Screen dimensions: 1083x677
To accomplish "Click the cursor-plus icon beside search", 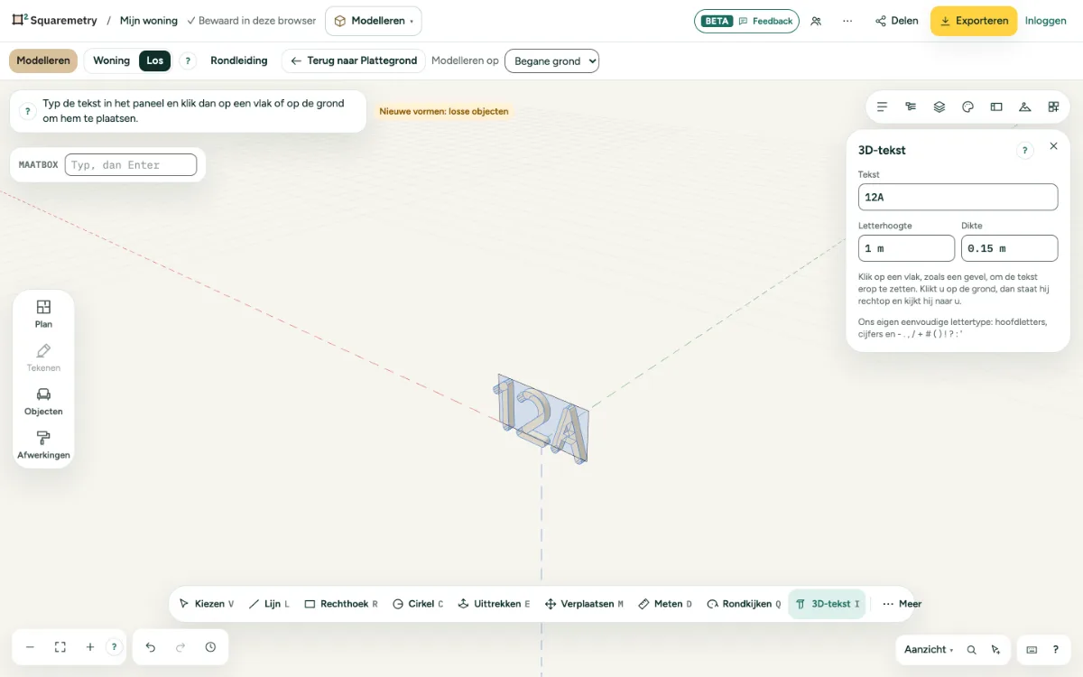I will [x=995, y=650].
